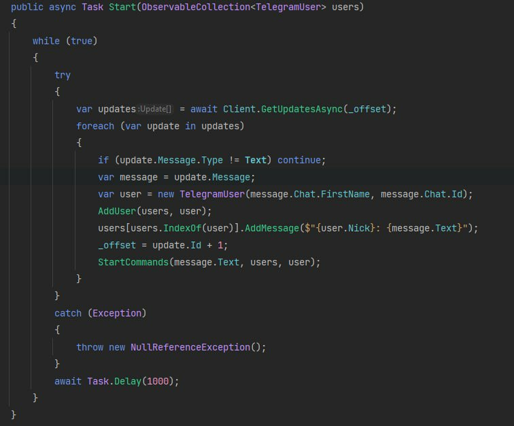Click the Chat.Id property's Id

(457, 195)
